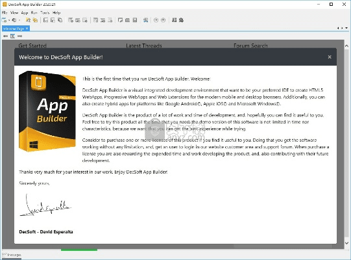Click the monitor-shaped toolbar icon
This screenshot has height=260, width=351.
[121, 20]
